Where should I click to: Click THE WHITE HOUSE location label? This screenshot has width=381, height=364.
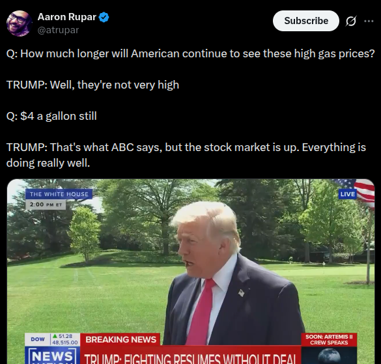tap(59, 194)
